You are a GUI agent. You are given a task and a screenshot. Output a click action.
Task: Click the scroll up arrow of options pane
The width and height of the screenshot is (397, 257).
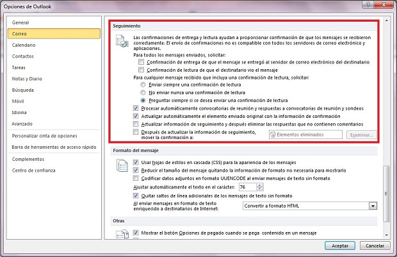(x=386, y=21)
